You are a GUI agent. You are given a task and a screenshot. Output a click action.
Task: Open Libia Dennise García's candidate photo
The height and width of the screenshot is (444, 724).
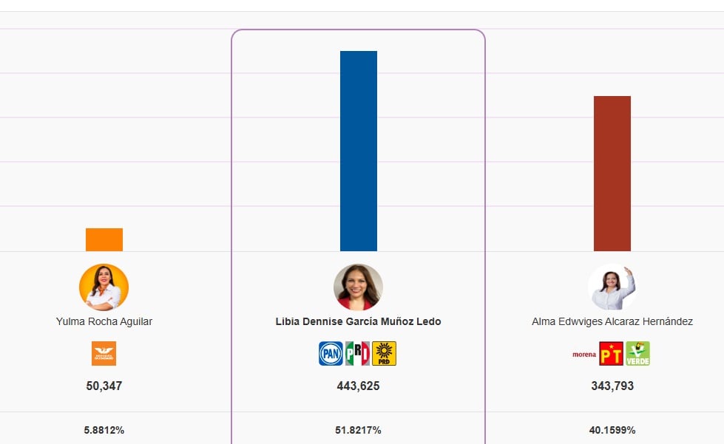coord(358,287)
